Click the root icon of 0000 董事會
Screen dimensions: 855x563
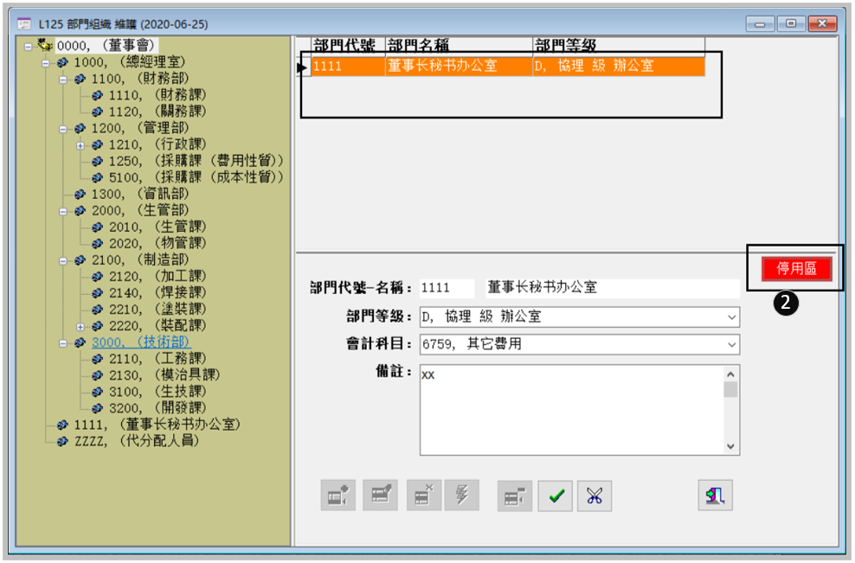(45, 45)
